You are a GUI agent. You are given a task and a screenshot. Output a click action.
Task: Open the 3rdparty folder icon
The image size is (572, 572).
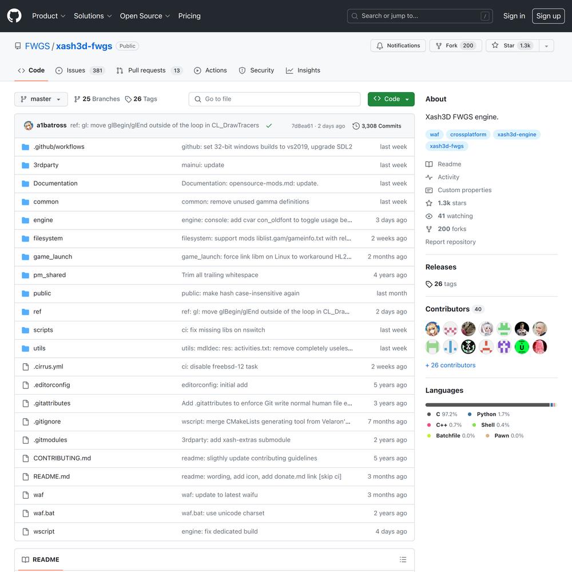(25, 165)
